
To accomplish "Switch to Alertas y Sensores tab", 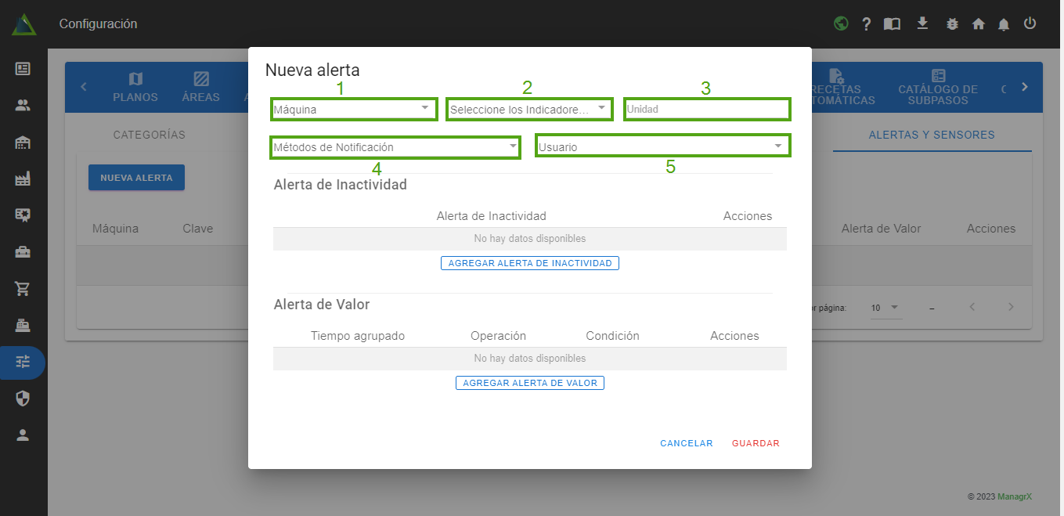I will click(x=932, y=135).
